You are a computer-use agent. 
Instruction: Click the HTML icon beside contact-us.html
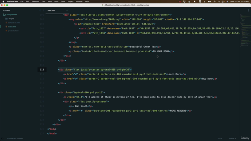(x=6, y=23)
